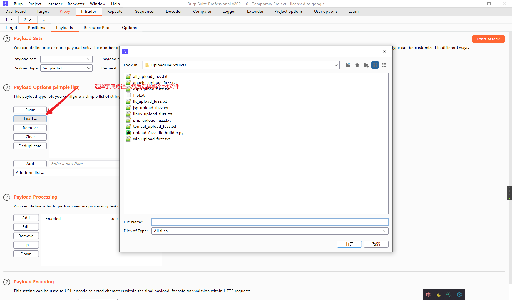Image resolution: width=512 pixels, height=300 pixels.
Task: Click the Start attack button
Action: pos(488,39)
